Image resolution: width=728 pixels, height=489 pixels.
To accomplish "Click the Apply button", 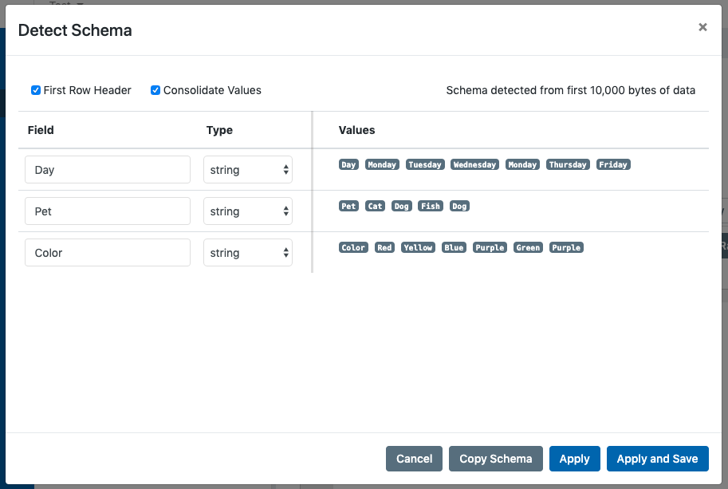I will [x=574, y=459].
